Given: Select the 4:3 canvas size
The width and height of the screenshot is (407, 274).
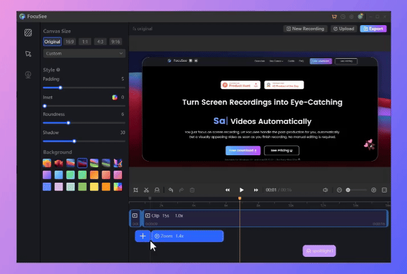Looking at the screenshot, I should (x=100, y=42).
